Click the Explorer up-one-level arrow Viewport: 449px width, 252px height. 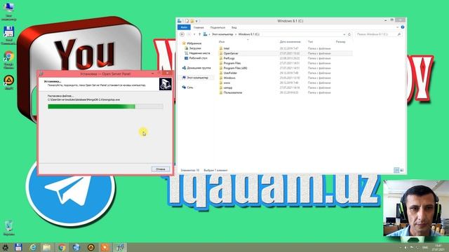tap(199, 34)
